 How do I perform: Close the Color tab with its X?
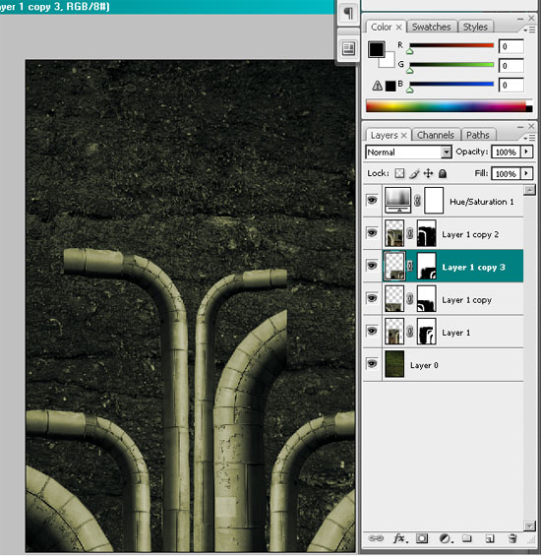398,27
